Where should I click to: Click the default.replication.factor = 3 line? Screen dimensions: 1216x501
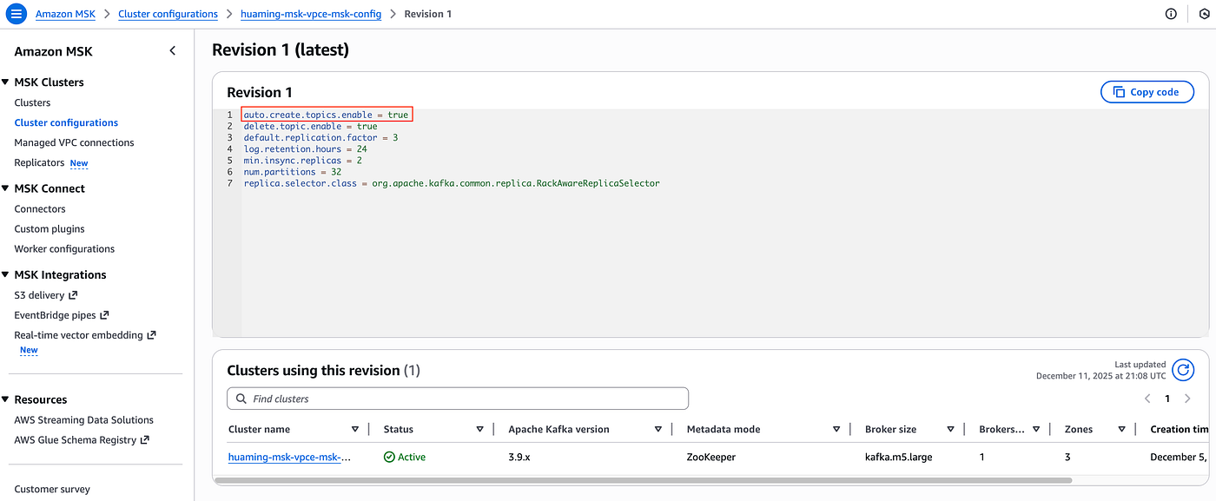(321, 137)
